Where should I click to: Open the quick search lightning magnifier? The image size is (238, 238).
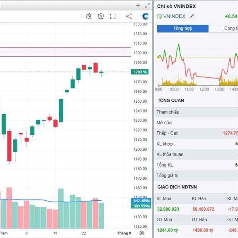coord(89,16)
